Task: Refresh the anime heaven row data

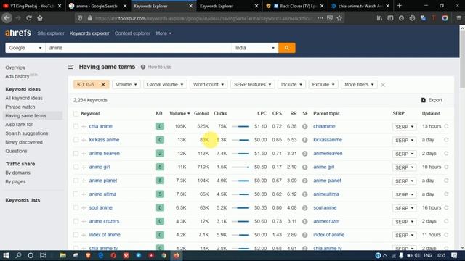Action: coord(446,154)
